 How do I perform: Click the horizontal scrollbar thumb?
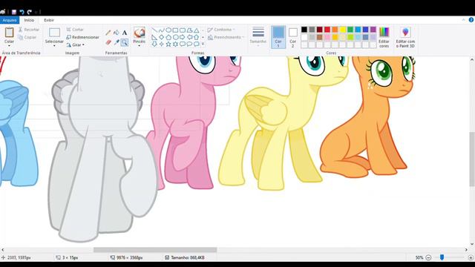155,250
